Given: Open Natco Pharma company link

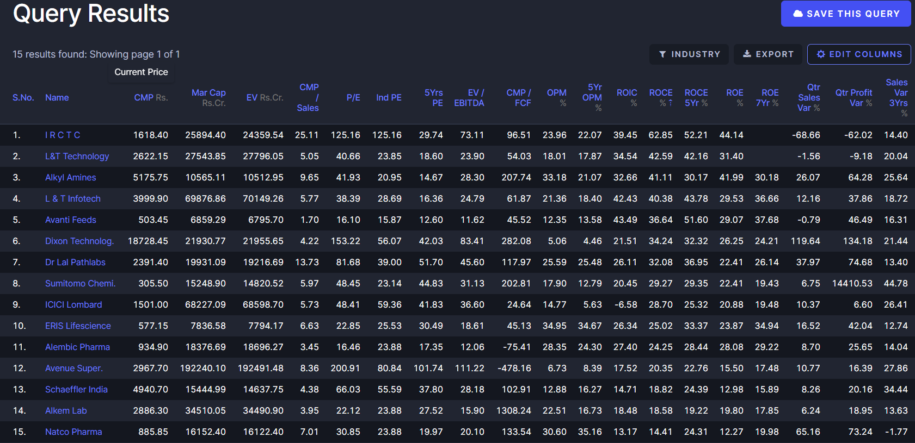Looking at the screenshot, I should point(73,432).
